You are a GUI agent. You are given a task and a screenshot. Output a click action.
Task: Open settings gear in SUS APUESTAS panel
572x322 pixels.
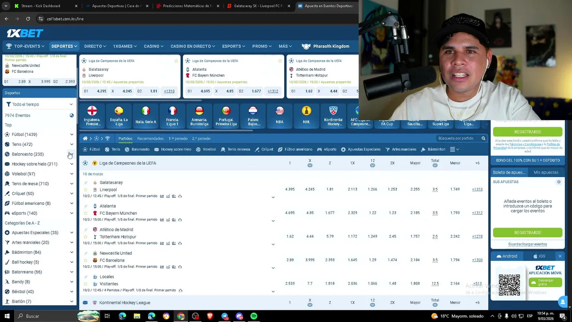point(559,182)
